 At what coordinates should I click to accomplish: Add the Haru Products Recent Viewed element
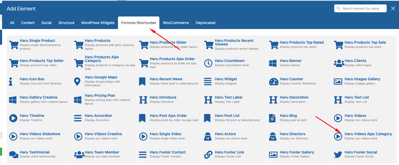[234, 45]
